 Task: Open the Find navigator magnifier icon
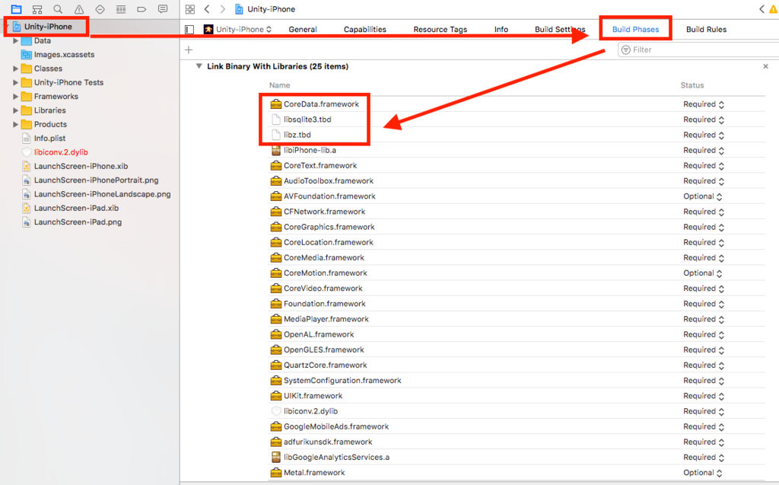[x=58, y=9]
